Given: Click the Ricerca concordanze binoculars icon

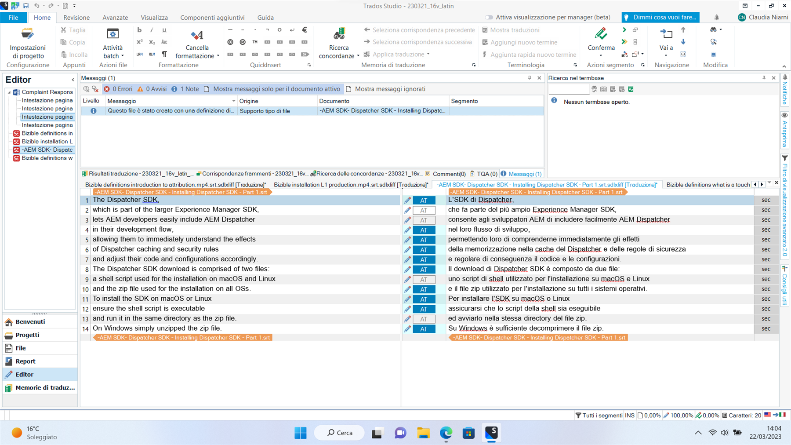Looking at the screenshot, I should click(339, 34).
